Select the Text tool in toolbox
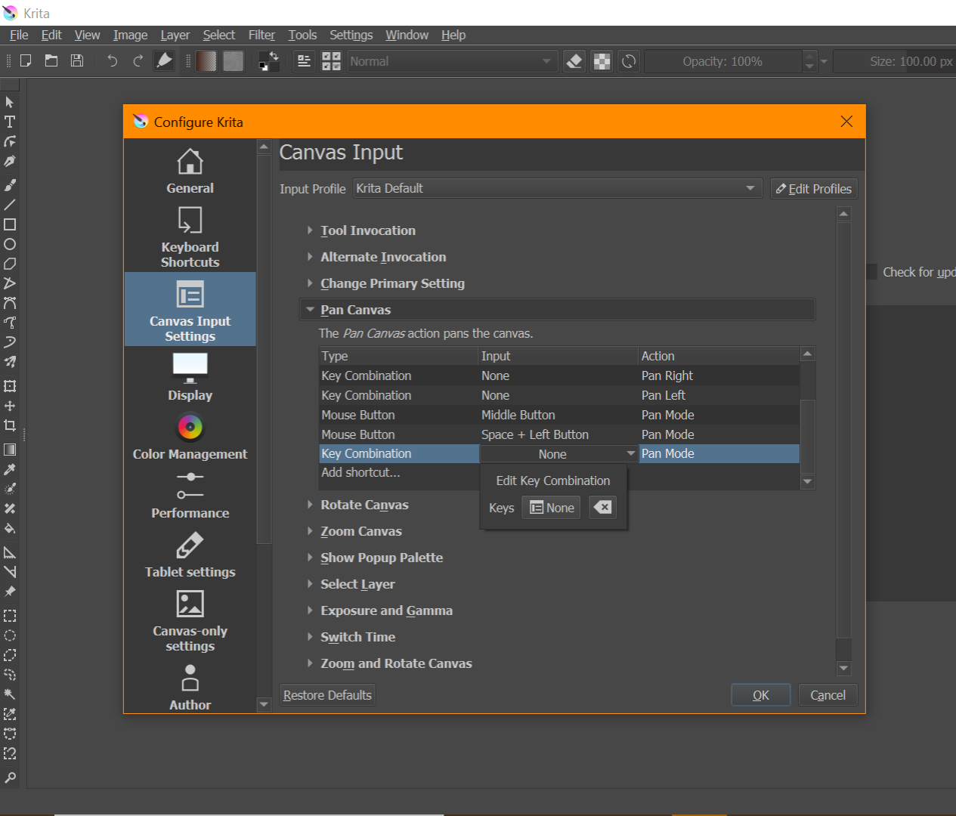956x816 pixels. click(10, 122)
